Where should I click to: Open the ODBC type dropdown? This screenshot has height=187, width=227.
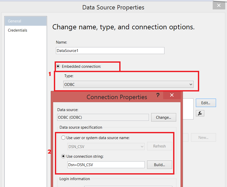[128, 84]
